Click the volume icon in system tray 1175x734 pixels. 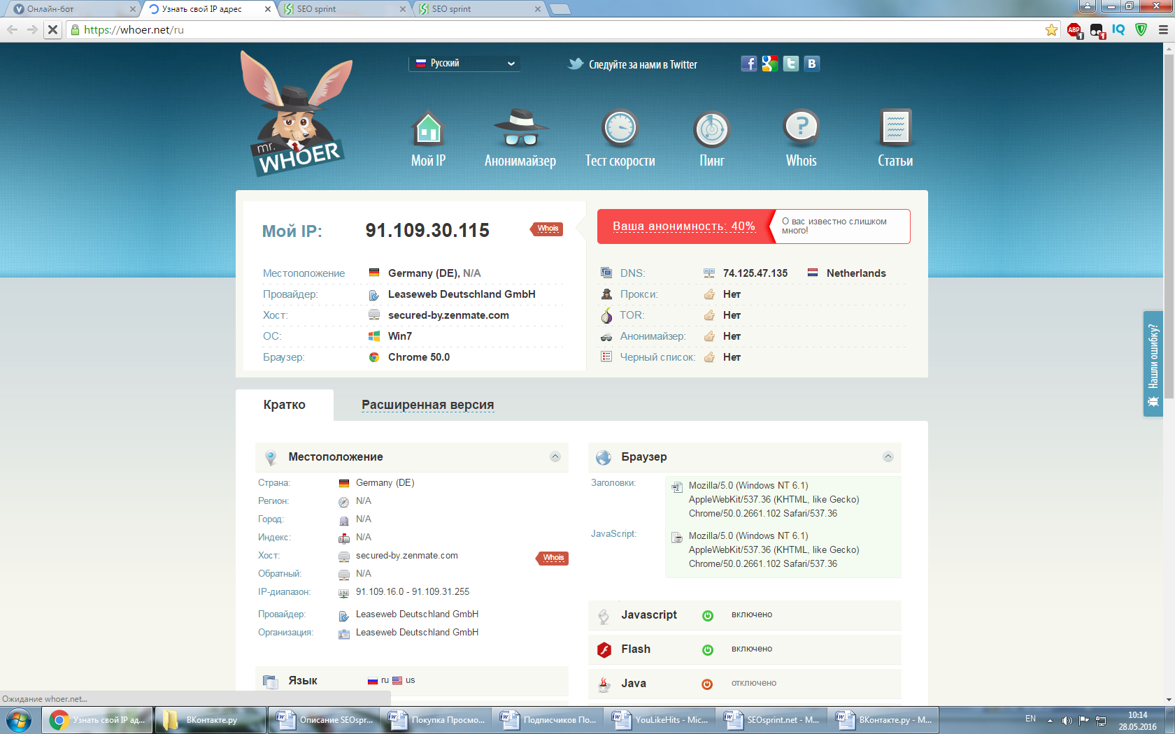1067,719
